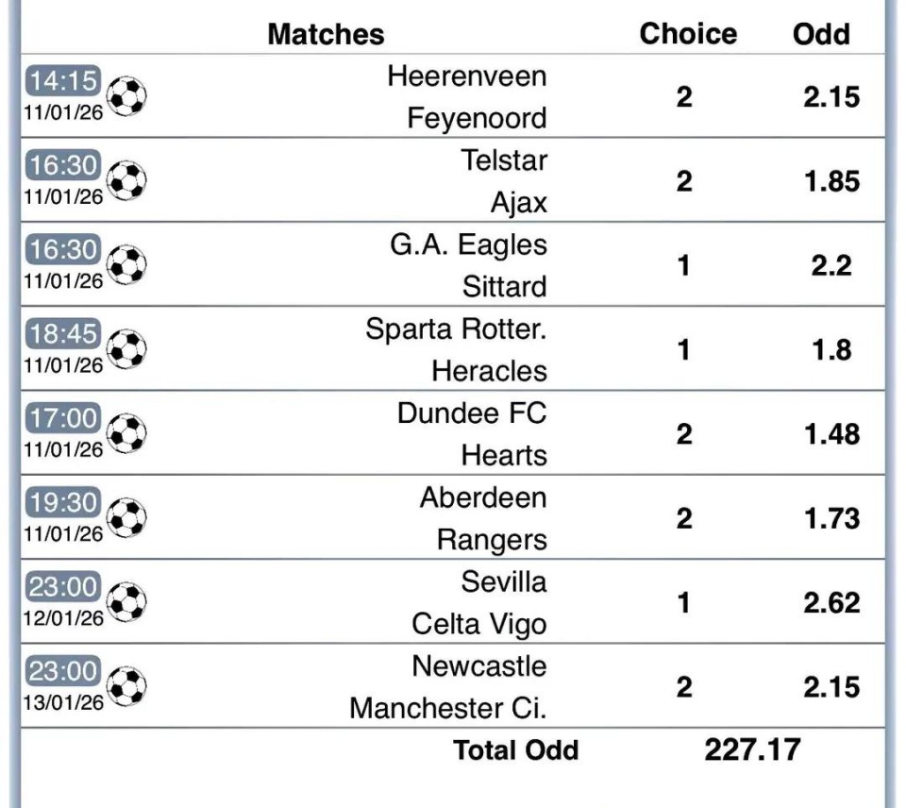This screenshot has width=906, height=808.
Task: Select the Choice column header
Action: point(688,34)
